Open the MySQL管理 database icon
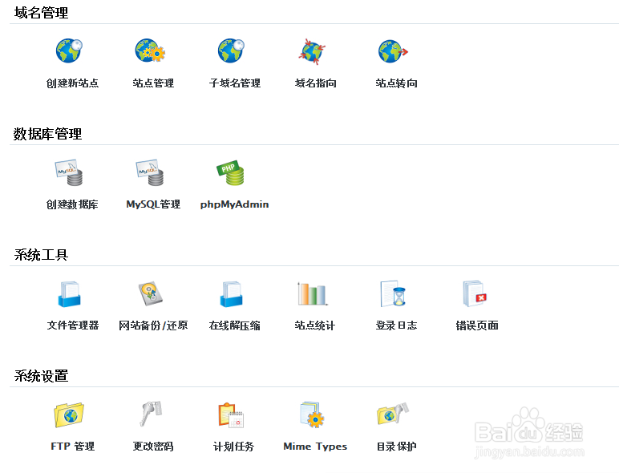Image resolution: width=619 pixels, height=473 pixels. [x=150, y=172]
